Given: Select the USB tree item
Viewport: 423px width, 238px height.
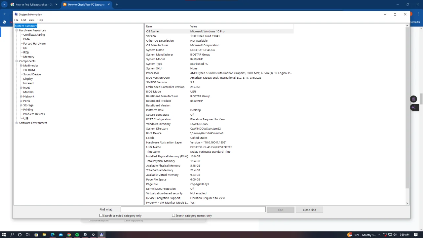Looking at the screenshot, I should [26, 118].
